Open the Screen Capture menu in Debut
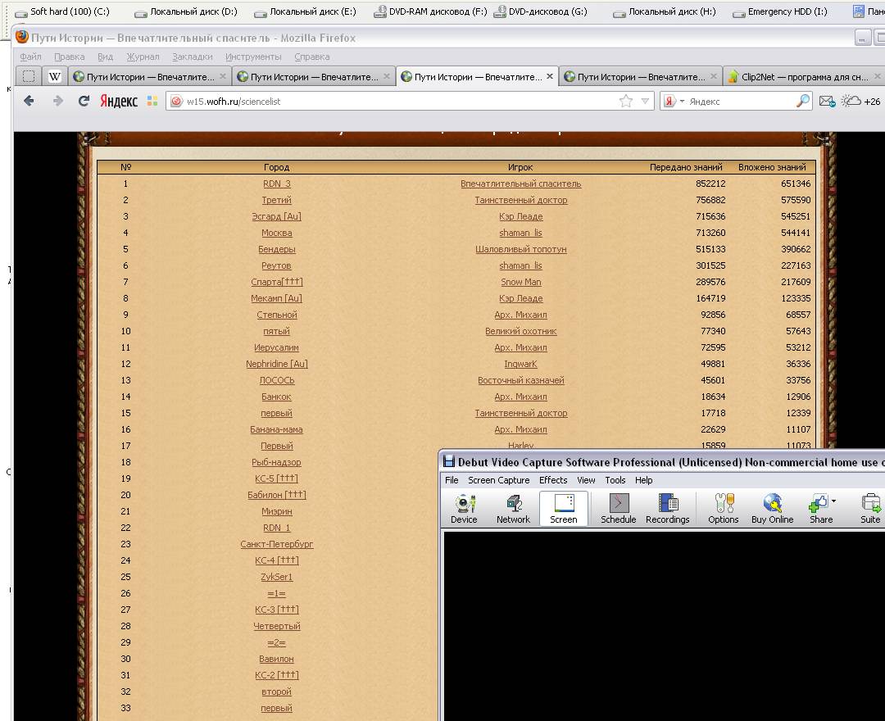This screenshot has width=885, height=721. (498, 480)
